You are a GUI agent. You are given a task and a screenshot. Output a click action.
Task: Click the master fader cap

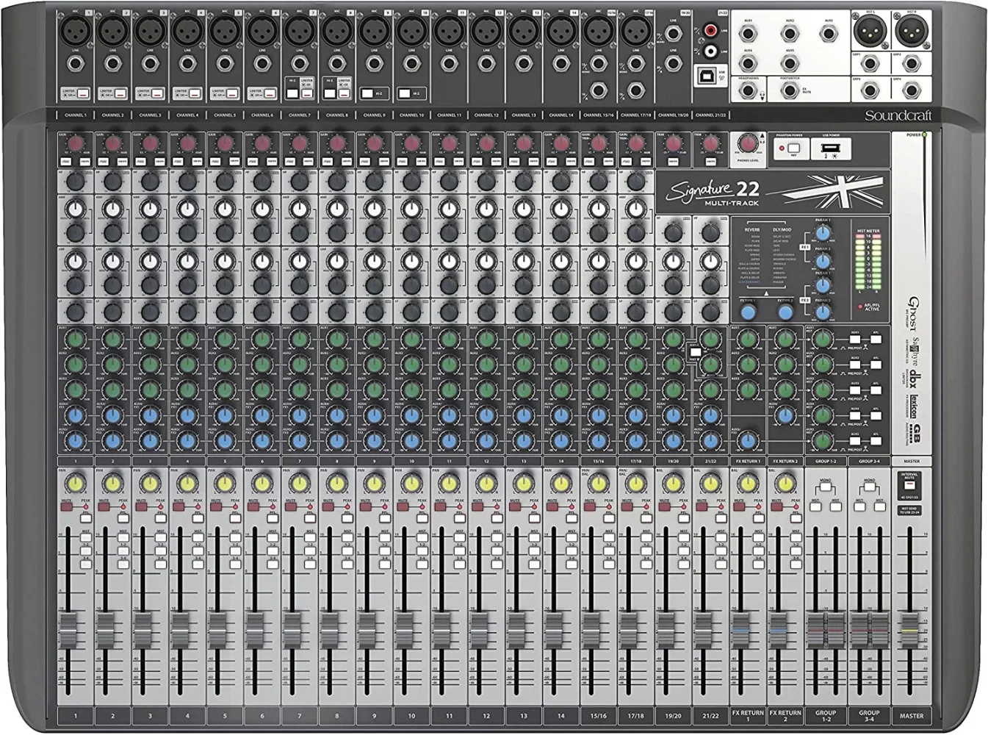[x=911, y=631]
